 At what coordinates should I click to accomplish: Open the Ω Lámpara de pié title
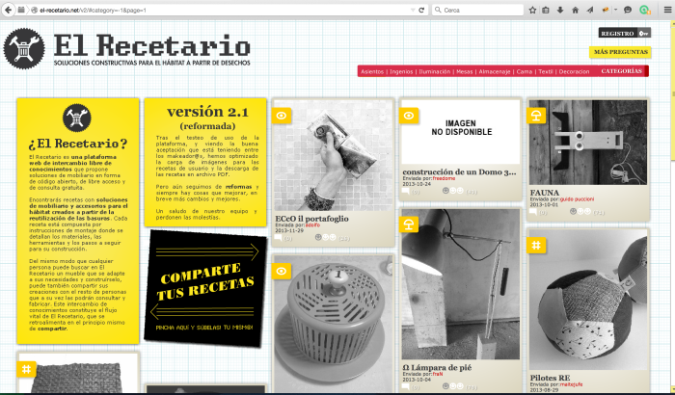click(437, 367)
